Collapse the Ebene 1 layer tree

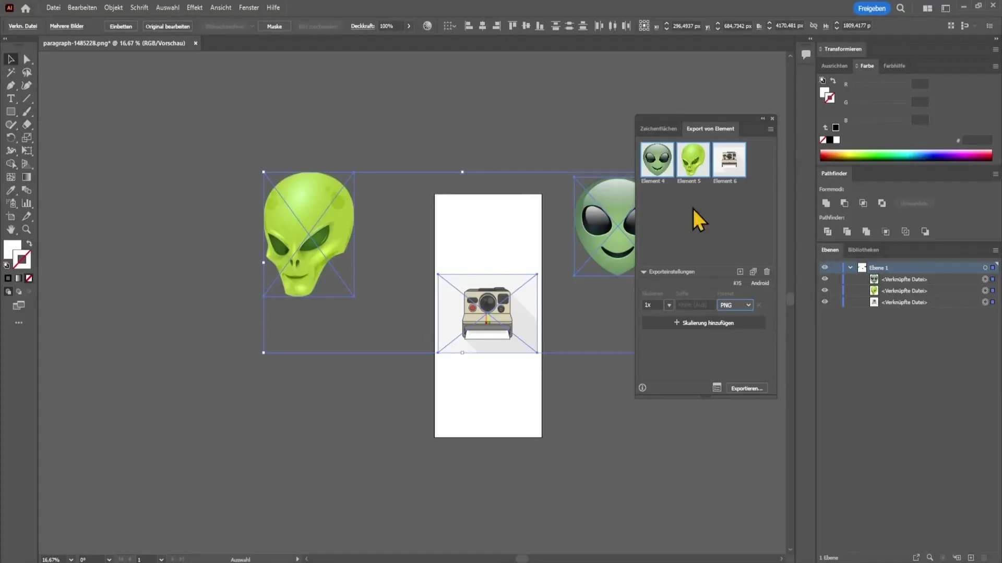point(850,267)
